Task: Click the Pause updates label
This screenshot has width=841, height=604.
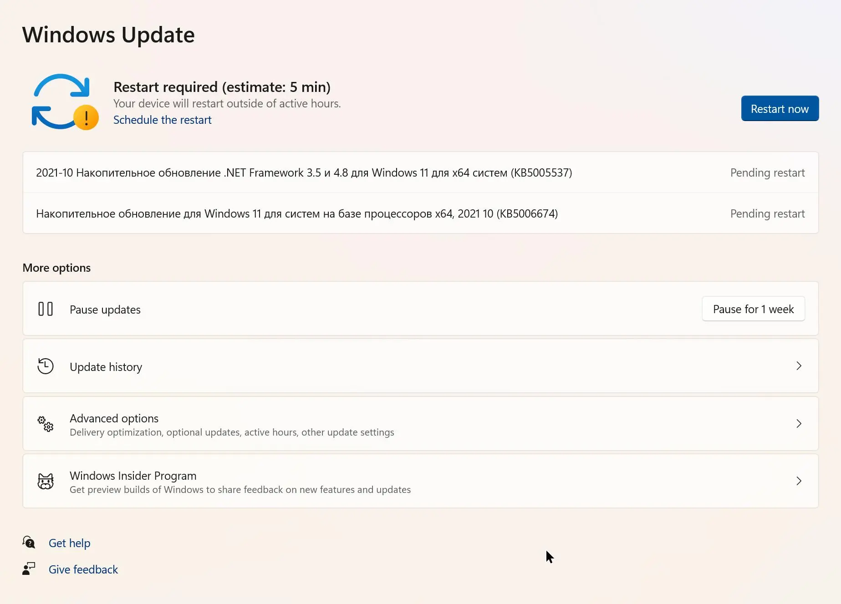Action: (105, 310)
